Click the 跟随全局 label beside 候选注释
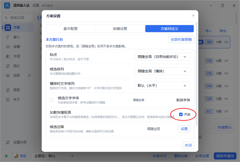This screenshot has width=240, height=162. pos(154,129)
